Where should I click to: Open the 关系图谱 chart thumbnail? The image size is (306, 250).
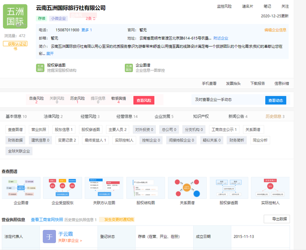187,188
